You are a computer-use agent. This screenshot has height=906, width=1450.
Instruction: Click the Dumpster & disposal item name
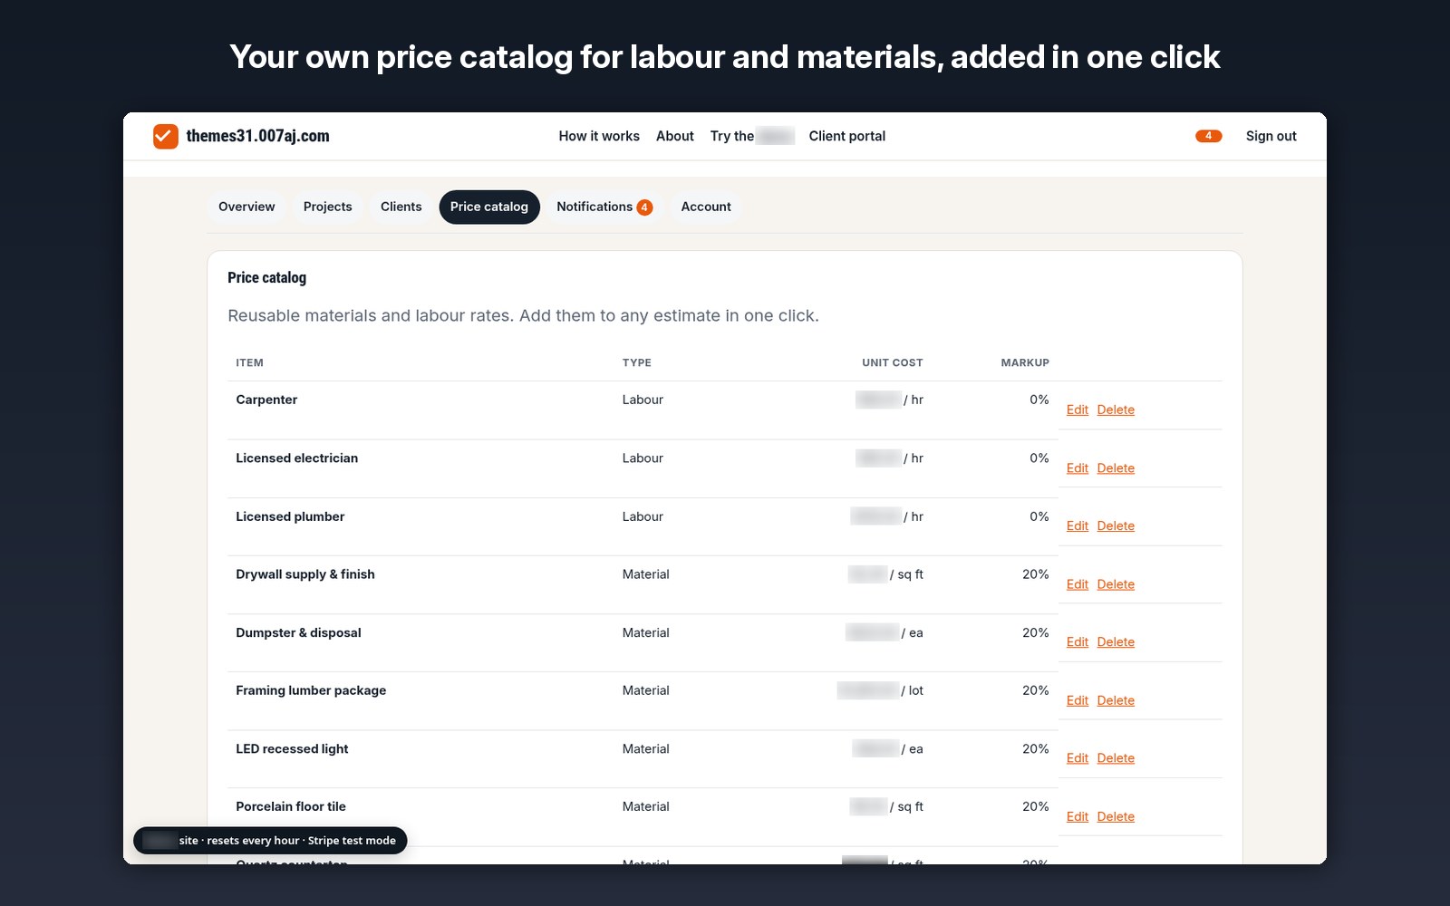(x=298, y=632)
